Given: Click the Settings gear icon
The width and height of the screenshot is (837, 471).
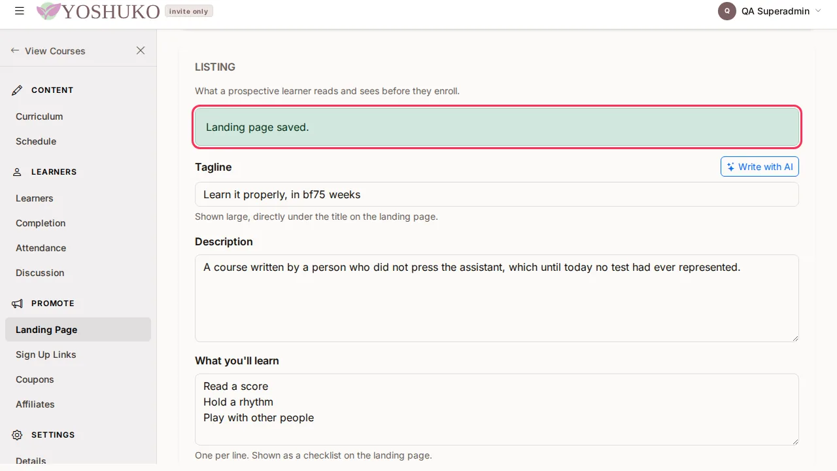Looking at the screenshot, I should (18, 435).
